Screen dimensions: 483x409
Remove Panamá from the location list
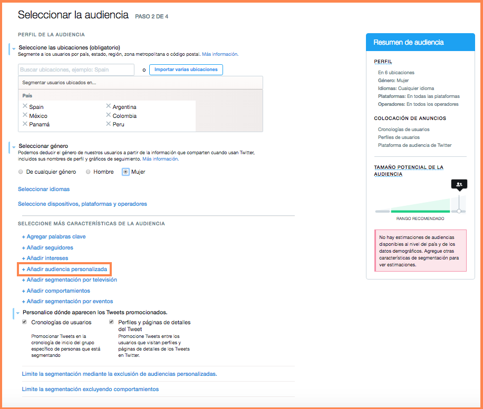pos(25,124)
